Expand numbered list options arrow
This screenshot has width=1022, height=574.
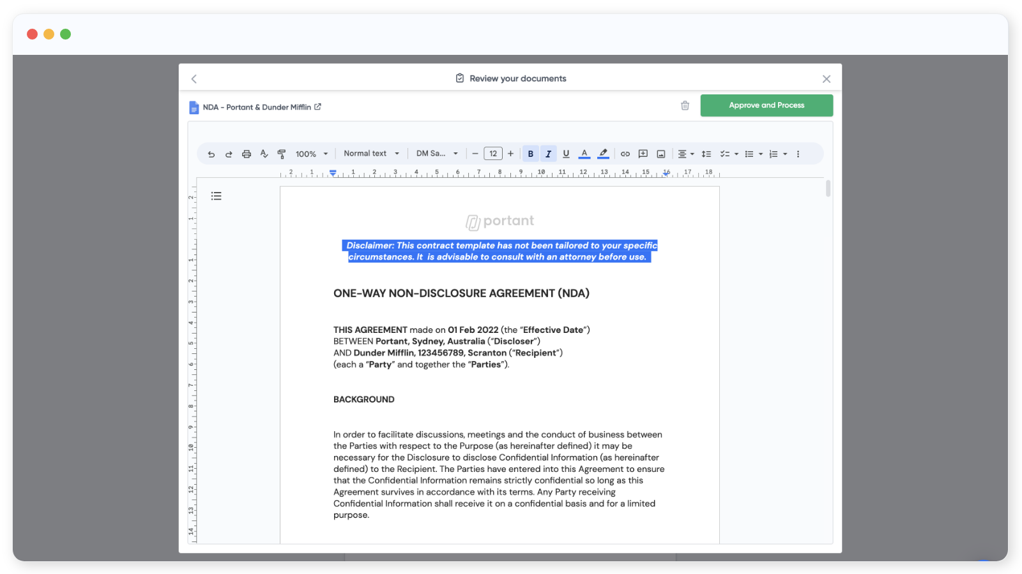[785, 154]
